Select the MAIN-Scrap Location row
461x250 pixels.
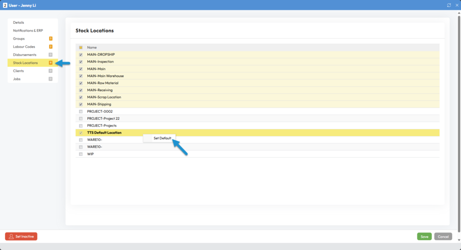click(104, 97)
